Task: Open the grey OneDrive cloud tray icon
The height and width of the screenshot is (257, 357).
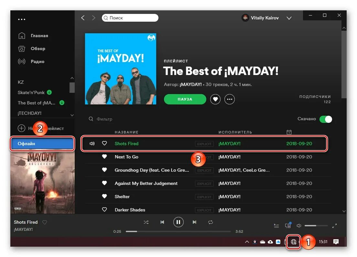Action: pos(263,242)
